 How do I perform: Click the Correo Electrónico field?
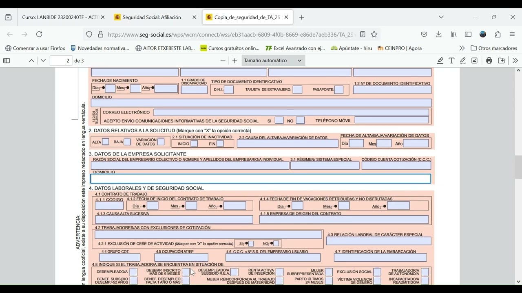(291, 112)
